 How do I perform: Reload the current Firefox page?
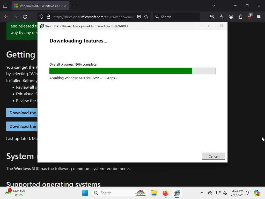pyautogui.click(x=25, y=17)
